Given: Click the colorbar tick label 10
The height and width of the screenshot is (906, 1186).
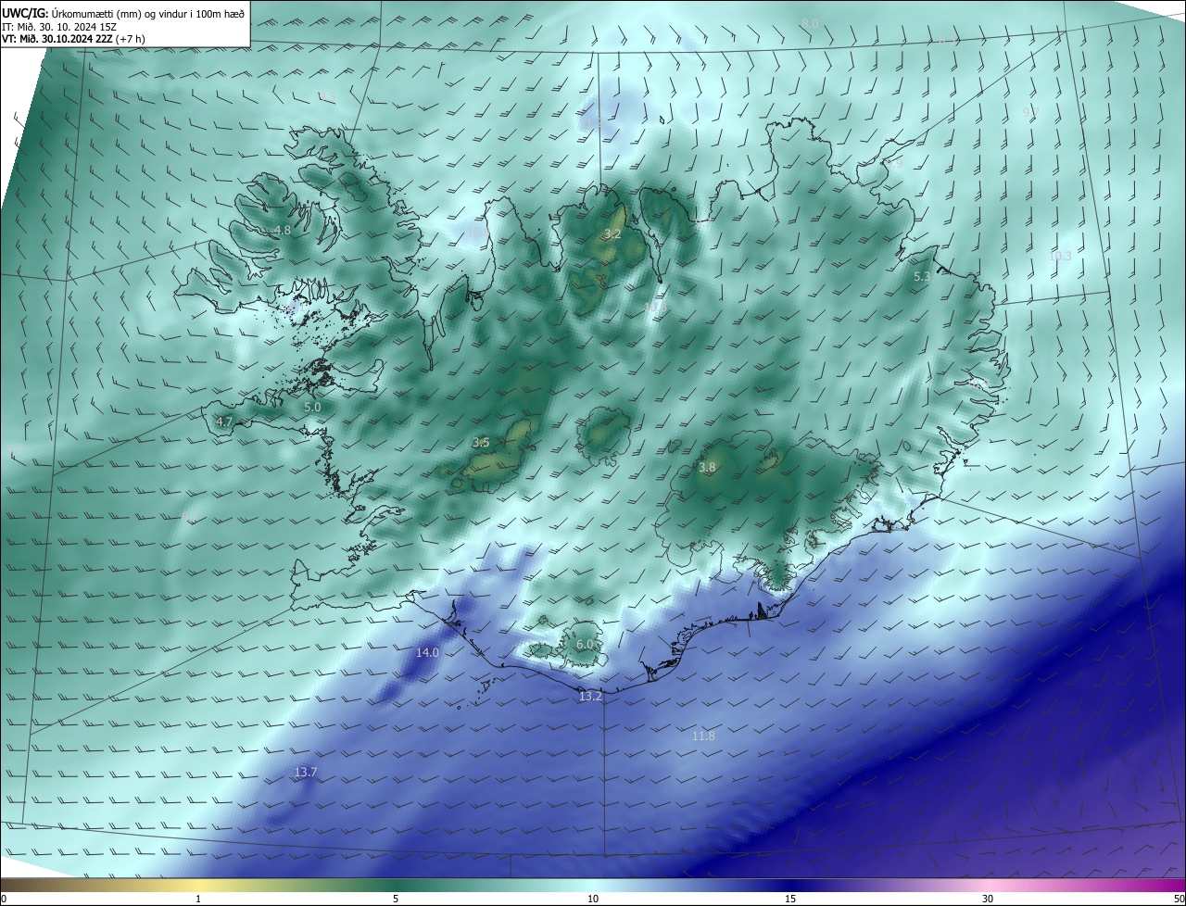Looking at the screenshot, I should (x=593, y=899).
